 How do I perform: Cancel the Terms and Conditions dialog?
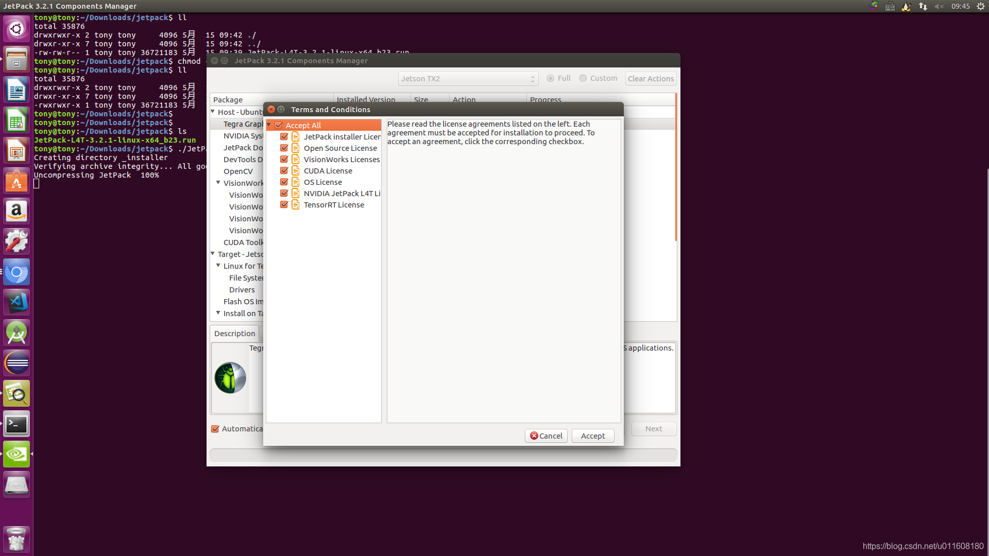(x=546, y=436)
